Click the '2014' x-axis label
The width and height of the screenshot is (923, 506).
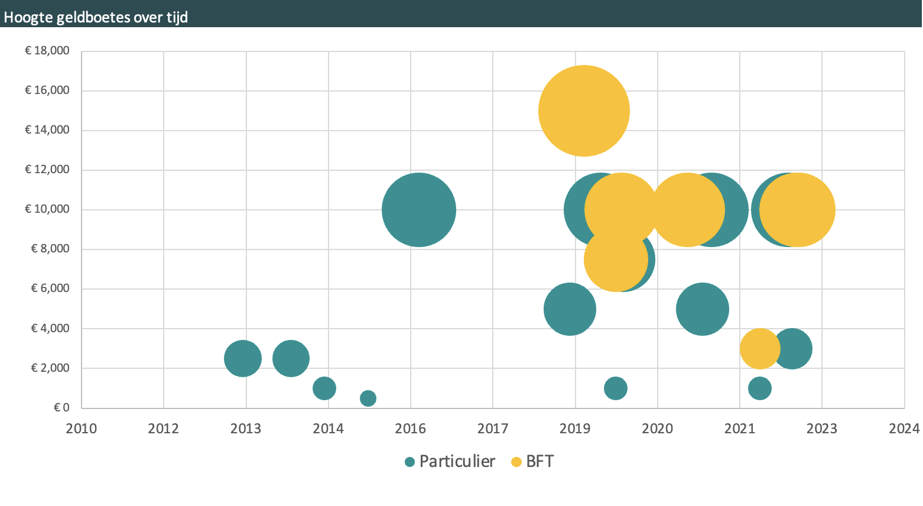(329, 429)
